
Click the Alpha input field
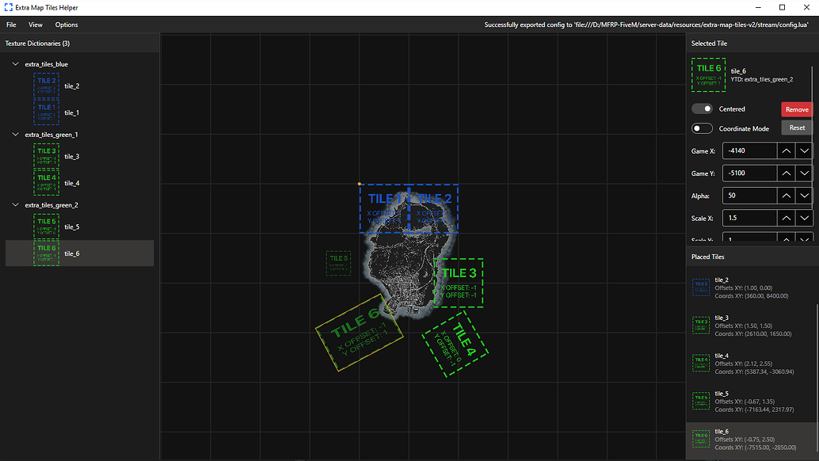[749, 196]
